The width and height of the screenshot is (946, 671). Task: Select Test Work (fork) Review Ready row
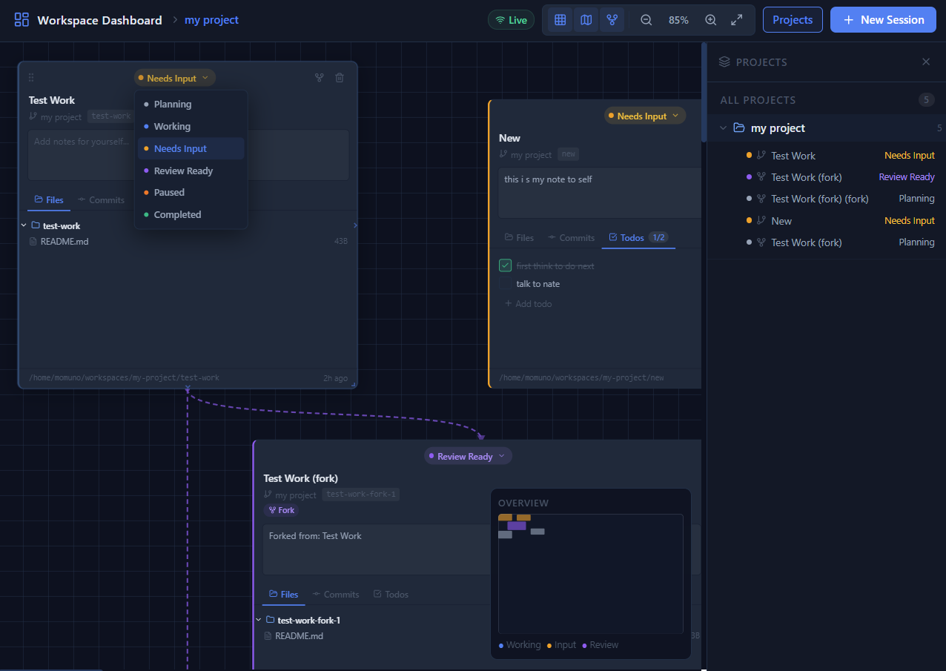[827, 177]
